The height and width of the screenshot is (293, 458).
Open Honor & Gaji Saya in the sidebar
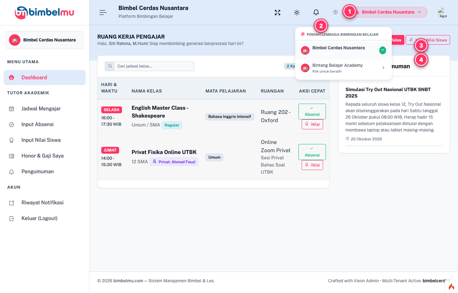(x=44, y=156)
